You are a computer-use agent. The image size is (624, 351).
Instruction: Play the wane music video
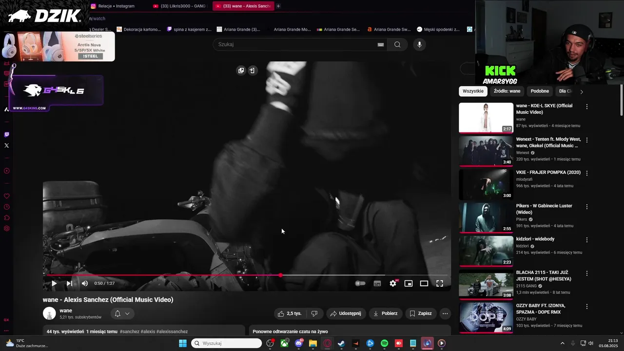coord(54,283)
